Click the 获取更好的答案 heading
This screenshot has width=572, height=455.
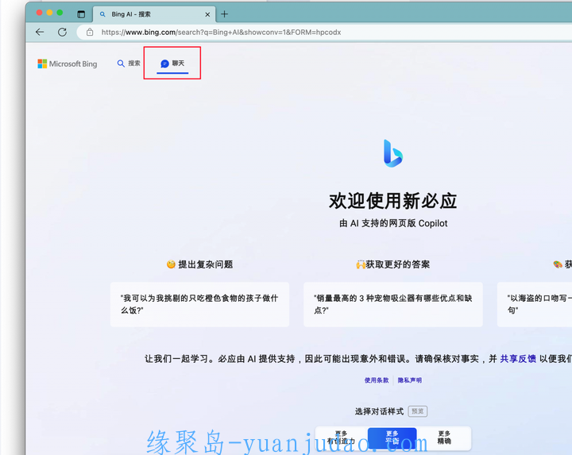pyautogui.click(x=393, y=264)
